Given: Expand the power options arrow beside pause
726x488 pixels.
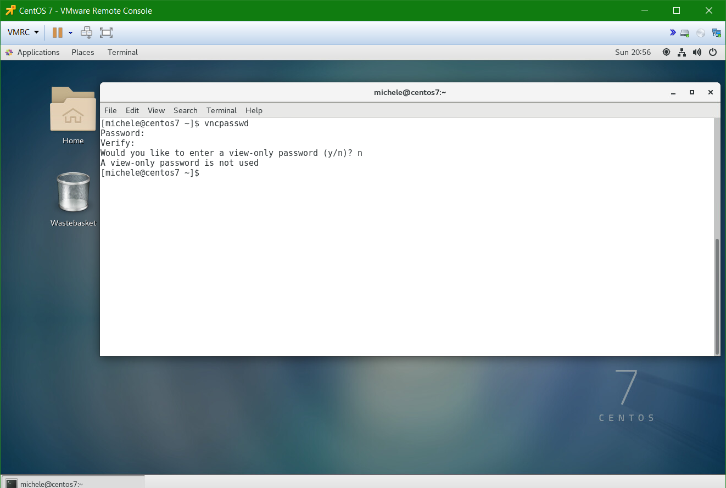Looking at the screenshot, I should (70, 32).
